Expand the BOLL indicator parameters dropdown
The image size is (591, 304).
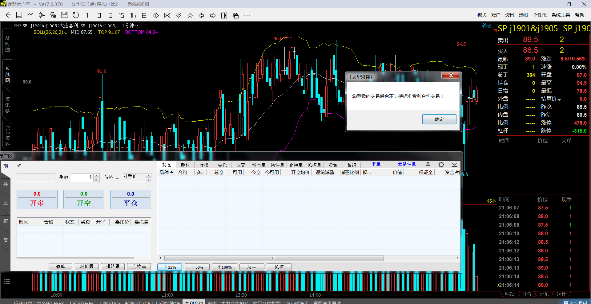[66, 33]
